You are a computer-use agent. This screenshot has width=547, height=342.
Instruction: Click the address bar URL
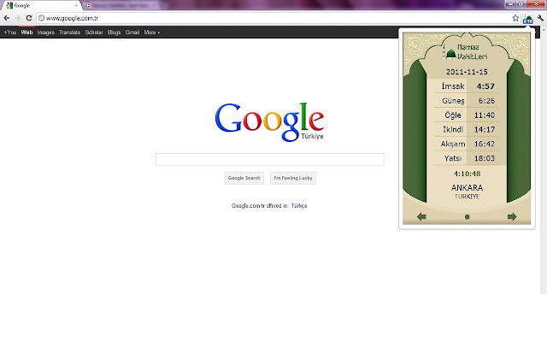coord(72,18)
